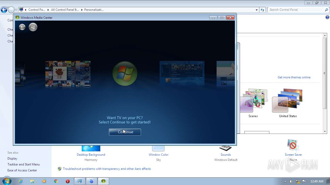Open Ease of Access Center link
This screenshot has height=185, width=330.
click(22, 170)
